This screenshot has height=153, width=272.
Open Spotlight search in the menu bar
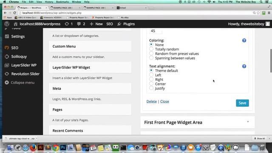tap(261, 2)
